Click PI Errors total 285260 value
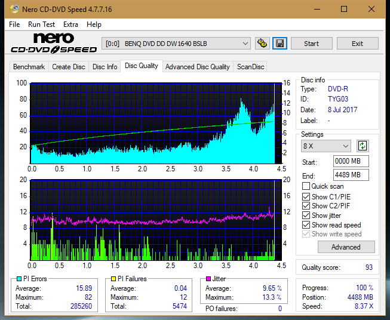 tap(81, 306)
